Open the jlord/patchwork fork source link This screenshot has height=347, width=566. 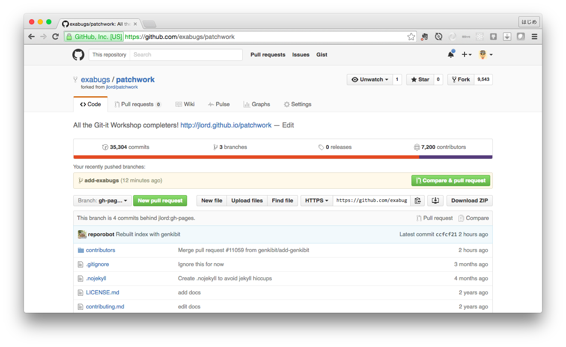(x=122, y=87)
